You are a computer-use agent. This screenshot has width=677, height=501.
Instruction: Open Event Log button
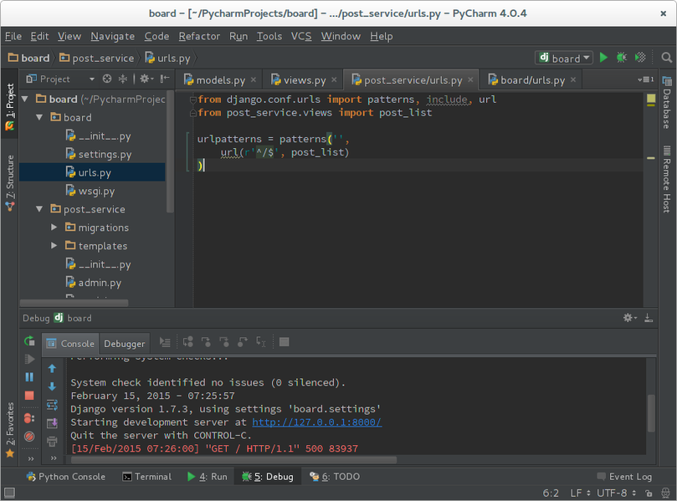tap(624, 477)
